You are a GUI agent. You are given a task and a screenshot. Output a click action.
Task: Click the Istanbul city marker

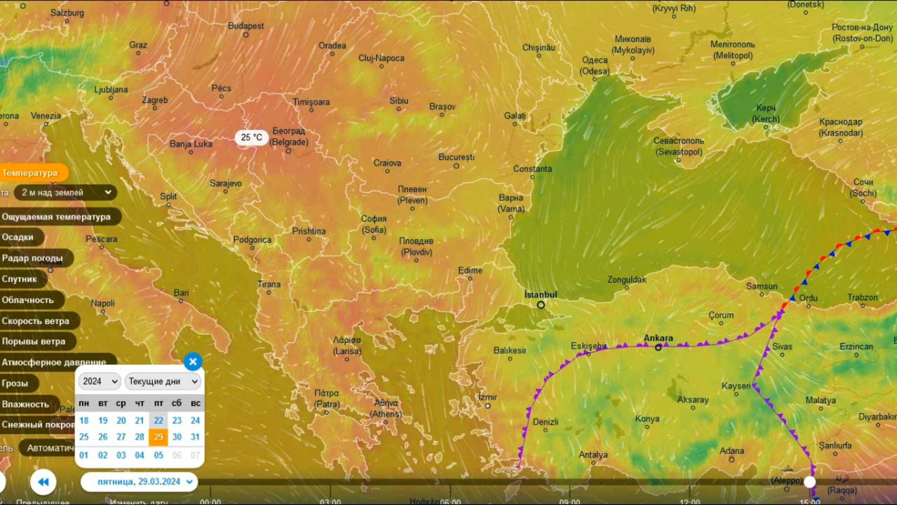(x=541, y=305)
